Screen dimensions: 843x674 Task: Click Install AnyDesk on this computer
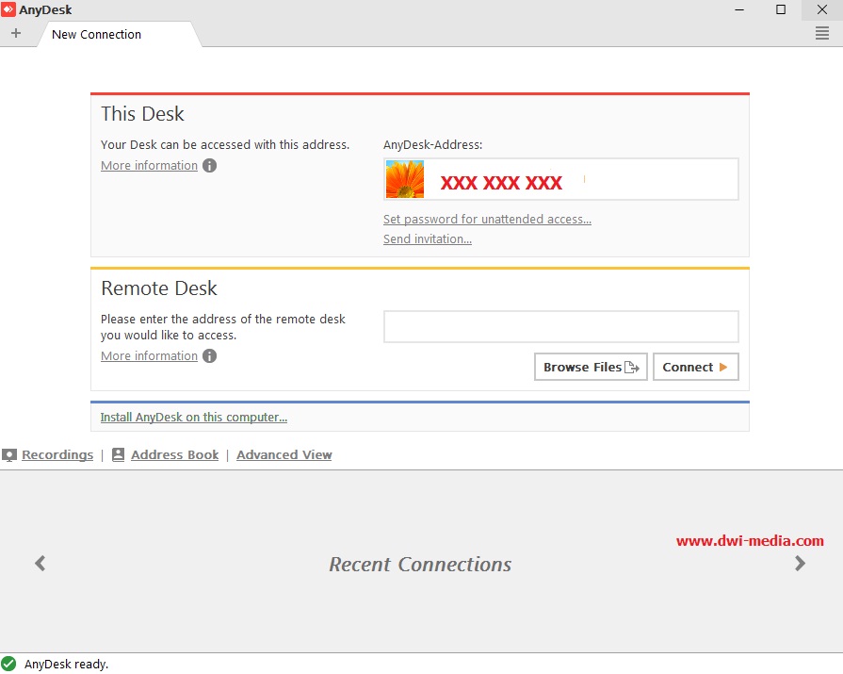tap(193, 418)
